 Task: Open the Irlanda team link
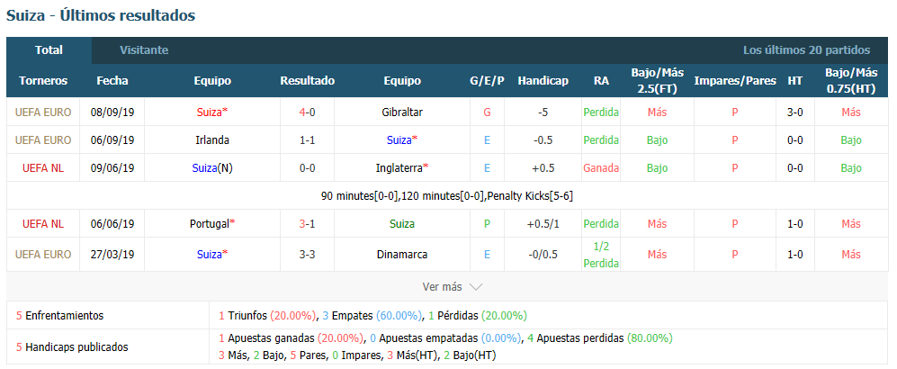[x=212, y=140]
